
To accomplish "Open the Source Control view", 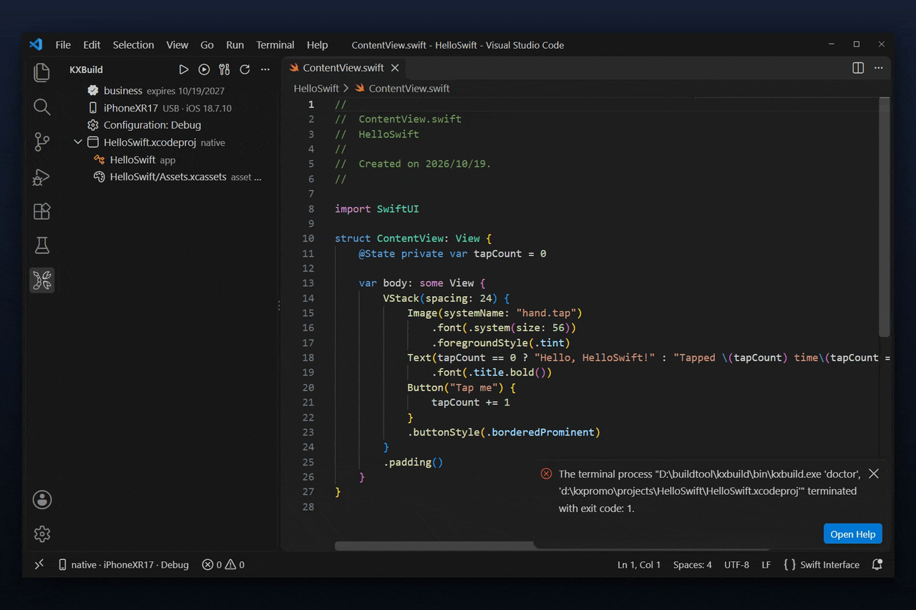I will (42, 142).
